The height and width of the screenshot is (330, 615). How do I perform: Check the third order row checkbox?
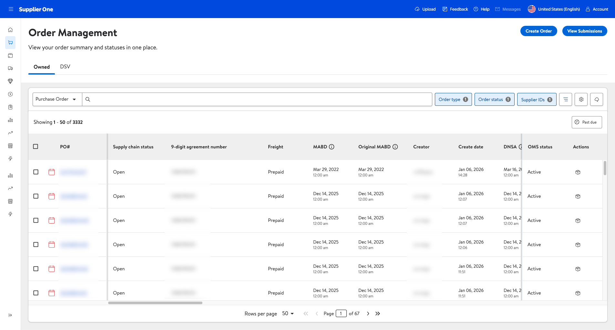point(36,220)
